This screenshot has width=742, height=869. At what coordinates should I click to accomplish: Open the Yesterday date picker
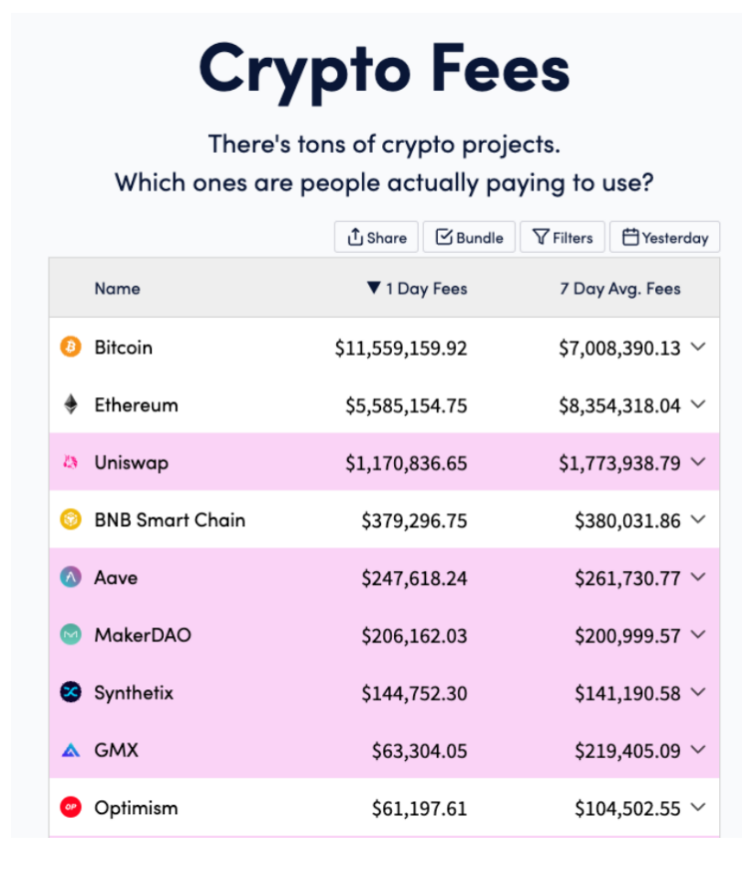(x=665, y=237)
